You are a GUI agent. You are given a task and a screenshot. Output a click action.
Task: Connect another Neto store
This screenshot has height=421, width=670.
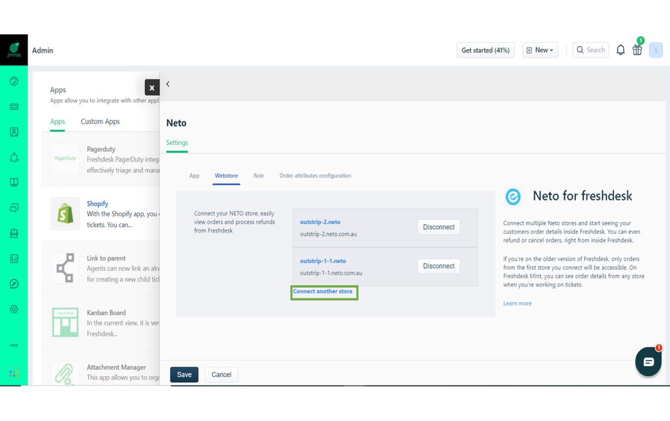(324, 291)
